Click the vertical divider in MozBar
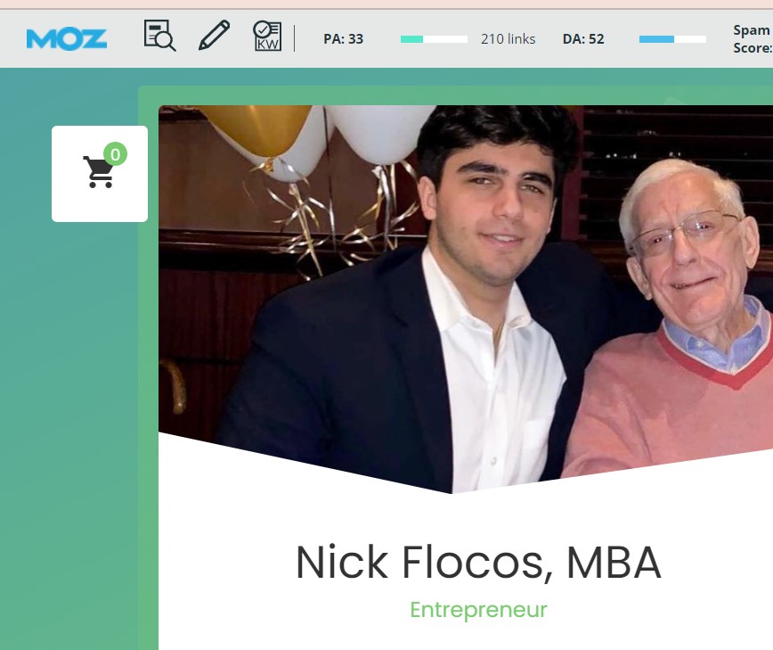Viewport: 773px width, 650px height. pos(294,38)
